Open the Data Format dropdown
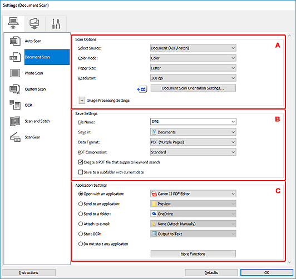This screenshot has width=296, height=279. coord(193,142)
